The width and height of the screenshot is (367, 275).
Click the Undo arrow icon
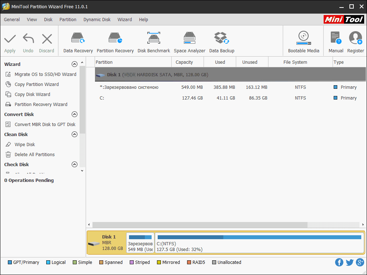[28, 39]
